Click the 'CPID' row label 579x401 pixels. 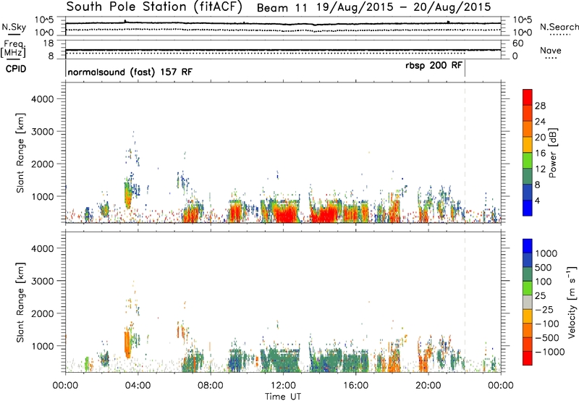point(16,69)
